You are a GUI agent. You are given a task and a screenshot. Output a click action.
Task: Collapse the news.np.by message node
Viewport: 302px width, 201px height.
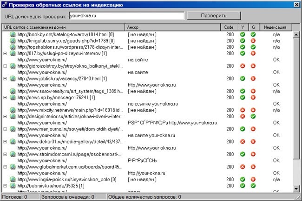[x=5, y=97]
